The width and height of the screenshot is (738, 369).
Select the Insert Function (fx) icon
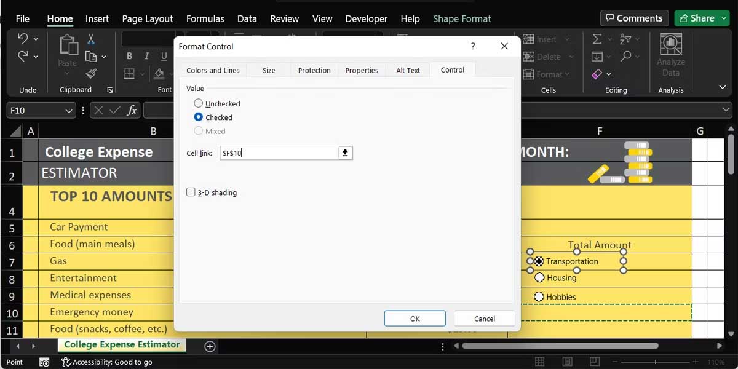[132, 111]
